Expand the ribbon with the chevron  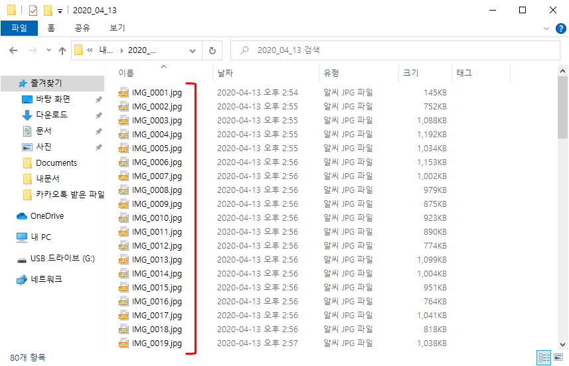coord(546,29)
